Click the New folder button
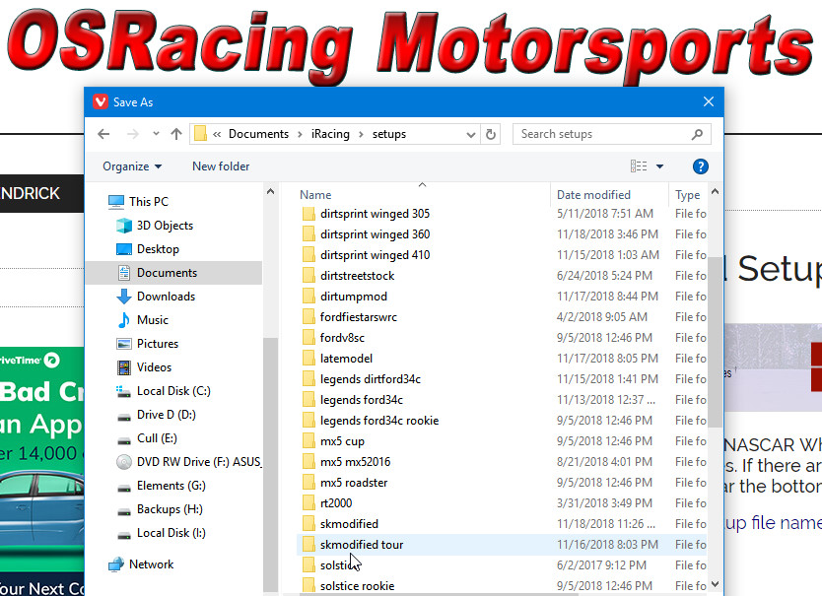 pos(221,166)
